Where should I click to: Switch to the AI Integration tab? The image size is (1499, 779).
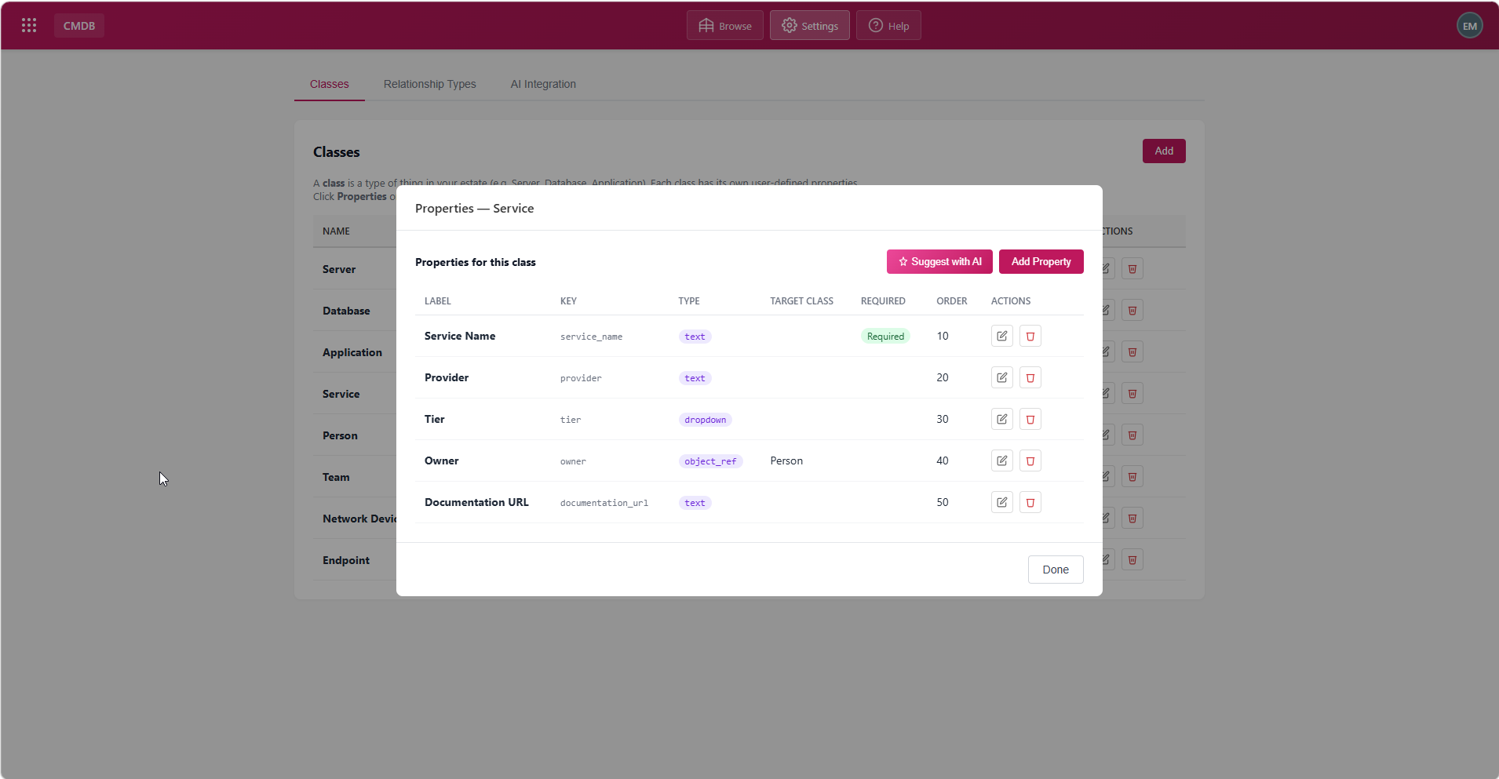coord(543,84)
